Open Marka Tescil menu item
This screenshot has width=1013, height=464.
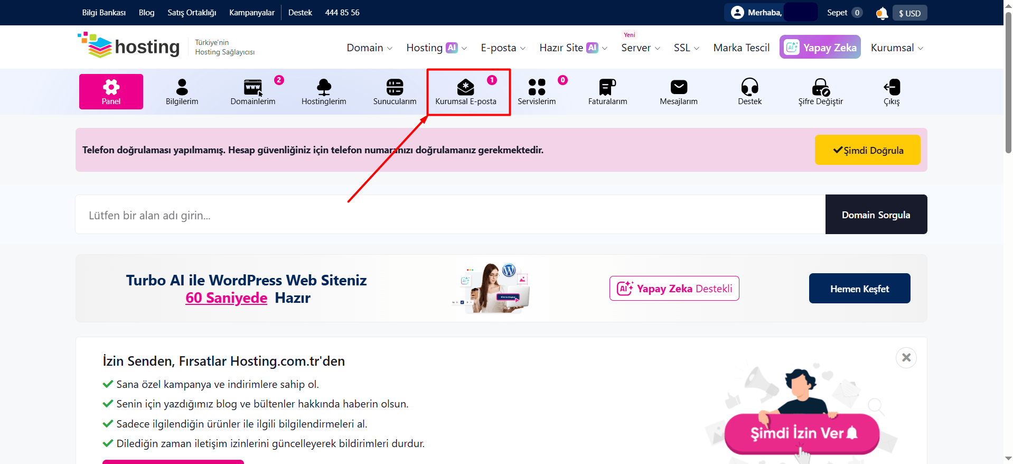click(741, 48)
